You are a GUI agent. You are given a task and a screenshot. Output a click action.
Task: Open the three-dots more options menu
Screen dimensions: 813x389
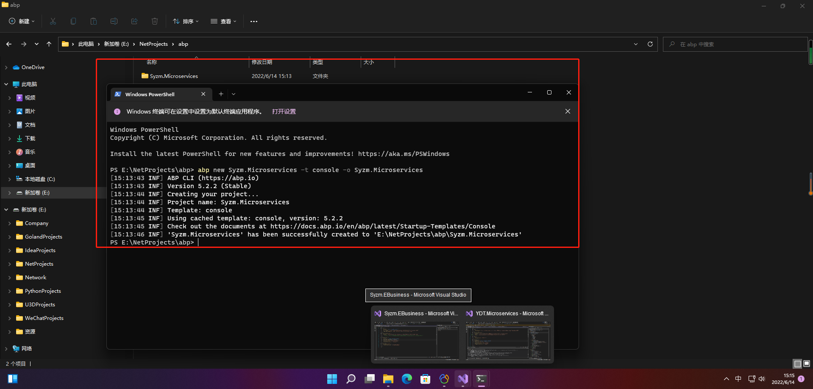point(254,21)
